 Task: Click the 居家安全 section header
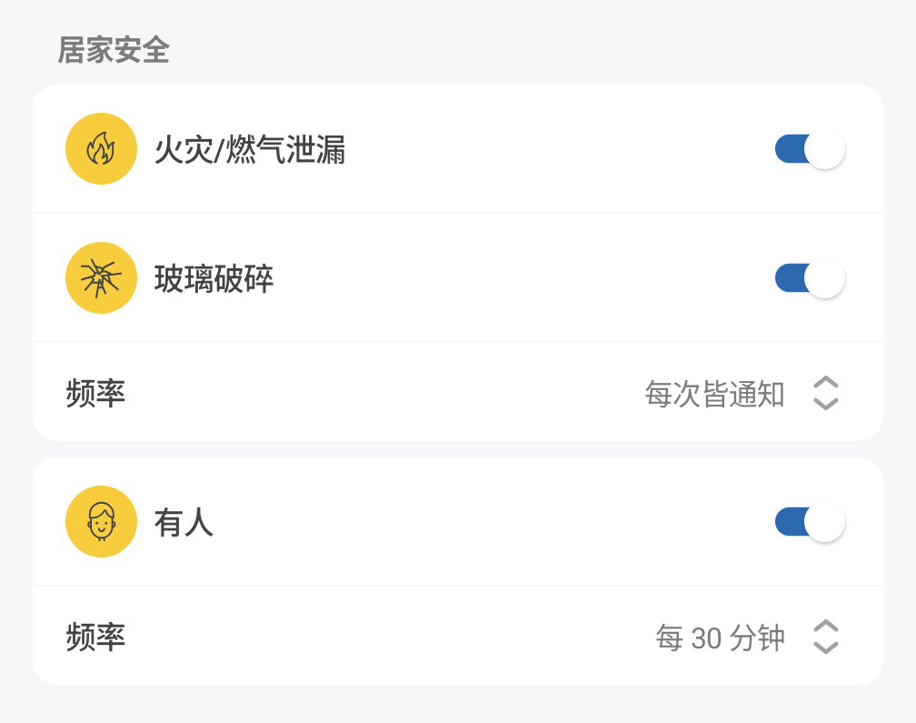point(114,50)
